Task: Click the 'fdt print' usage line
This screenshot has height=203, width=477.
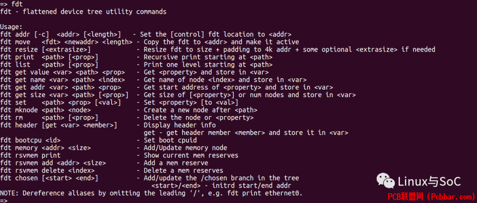Action: pyautogui.click(x=136, y=57)
